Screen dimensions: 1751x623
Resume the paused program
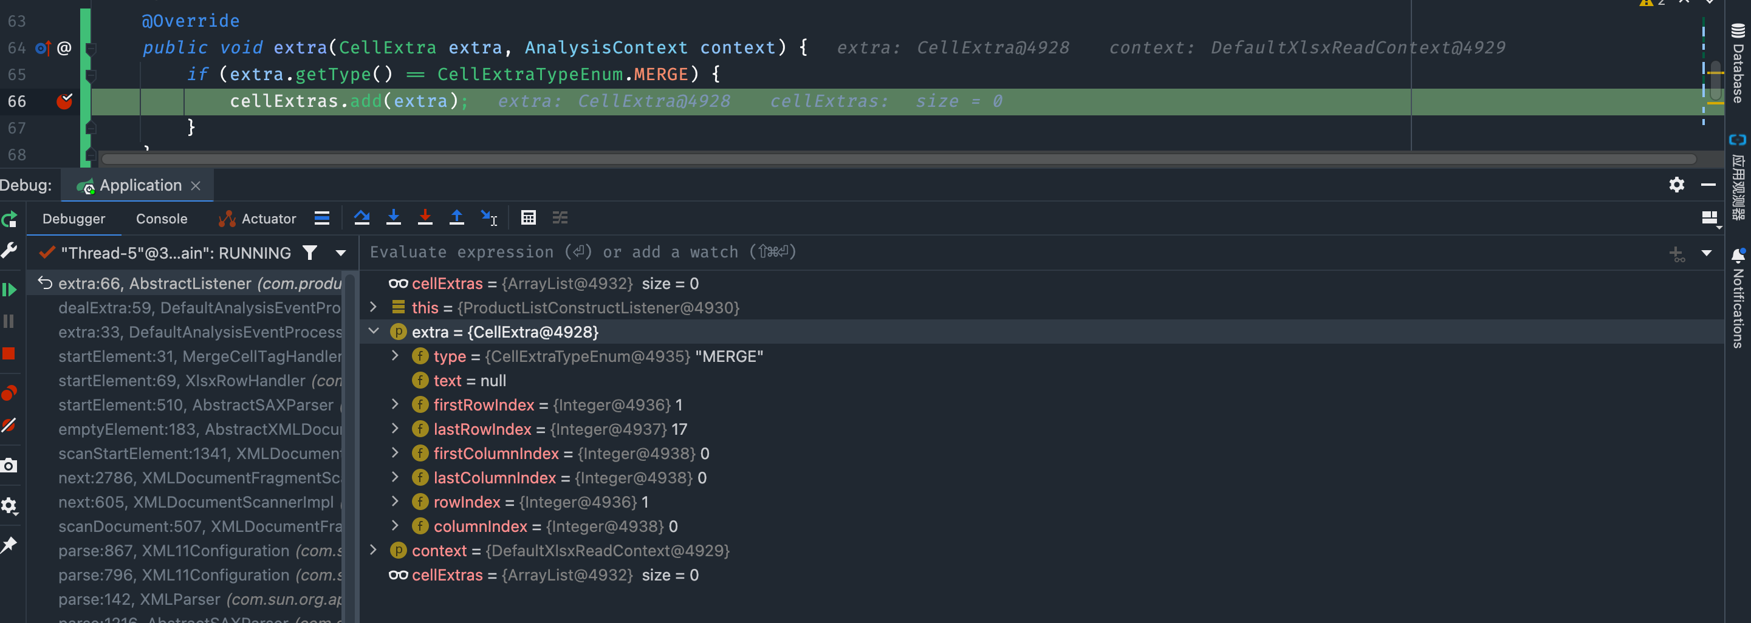click(10, 290)
